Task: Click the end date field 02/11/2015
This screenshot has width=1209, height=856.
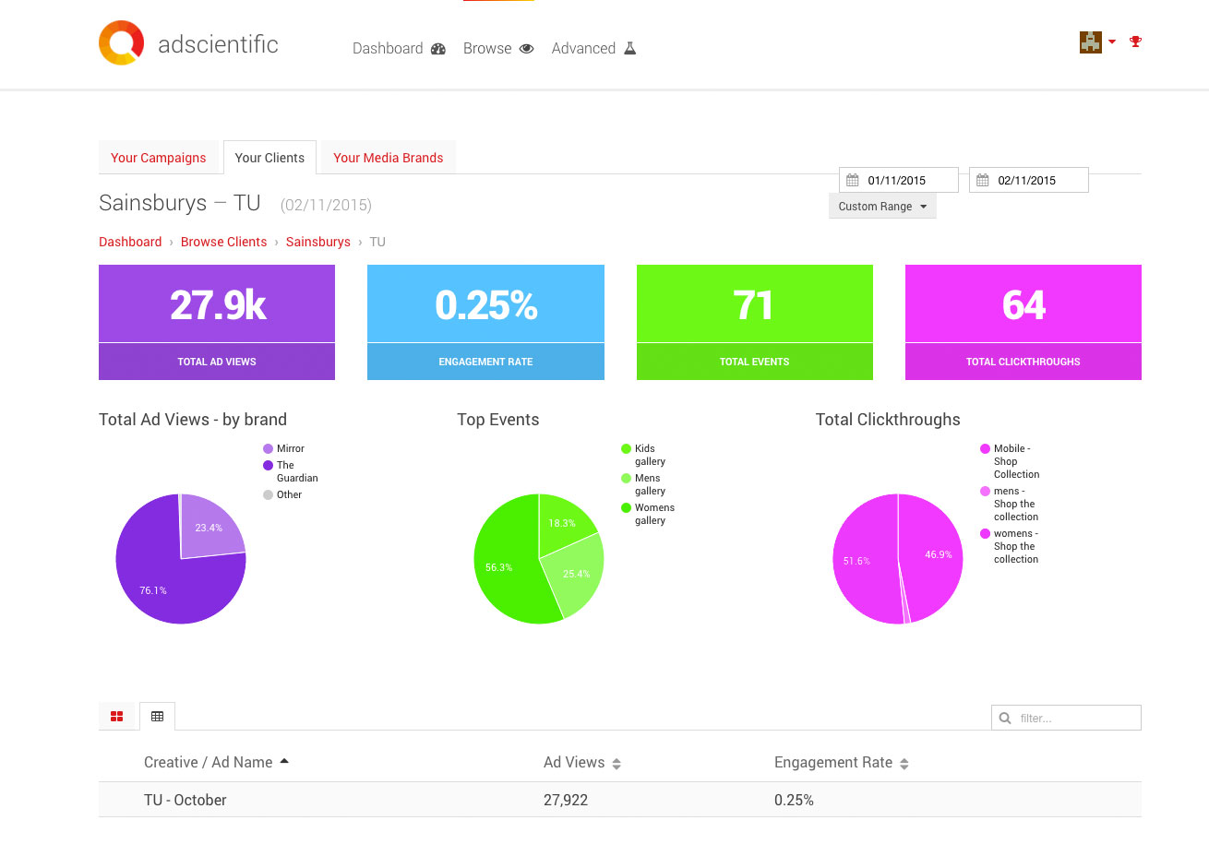Action: pyautogui.click(x=1029, y=180)
